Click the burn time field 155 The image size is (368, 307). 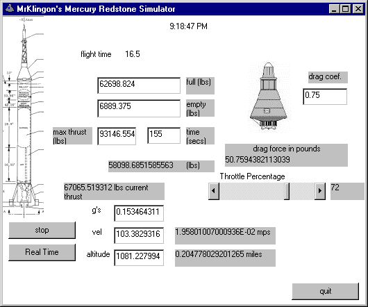pyautogui.click(x=164, y=135)
